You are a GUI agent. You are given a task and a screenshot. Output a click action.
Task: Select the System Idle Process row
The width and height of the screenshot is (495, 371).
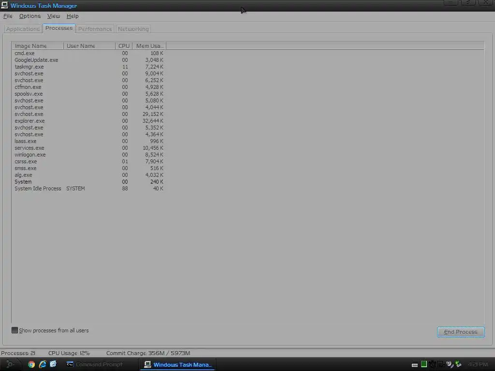(x=89, y=189)
